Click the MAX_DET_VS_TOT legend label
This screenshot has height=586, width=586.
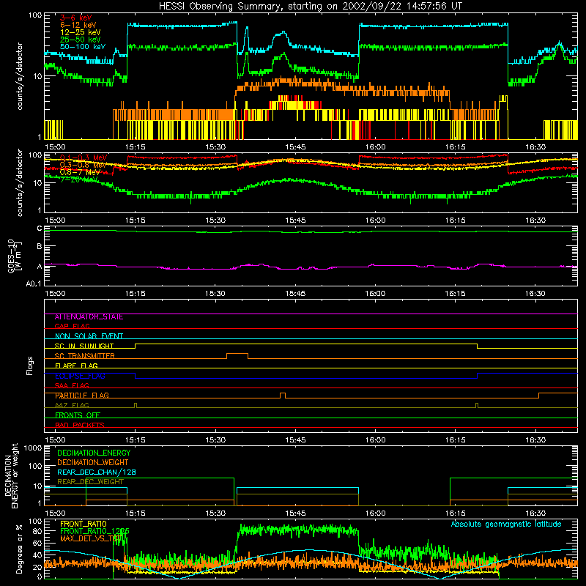(x=91, y=538)
